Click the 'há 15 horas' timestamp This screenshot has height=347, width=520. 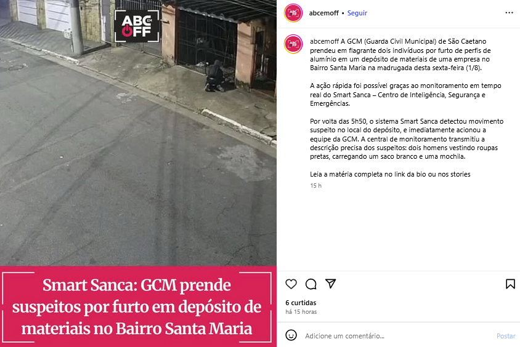click(x=301, y=311)
